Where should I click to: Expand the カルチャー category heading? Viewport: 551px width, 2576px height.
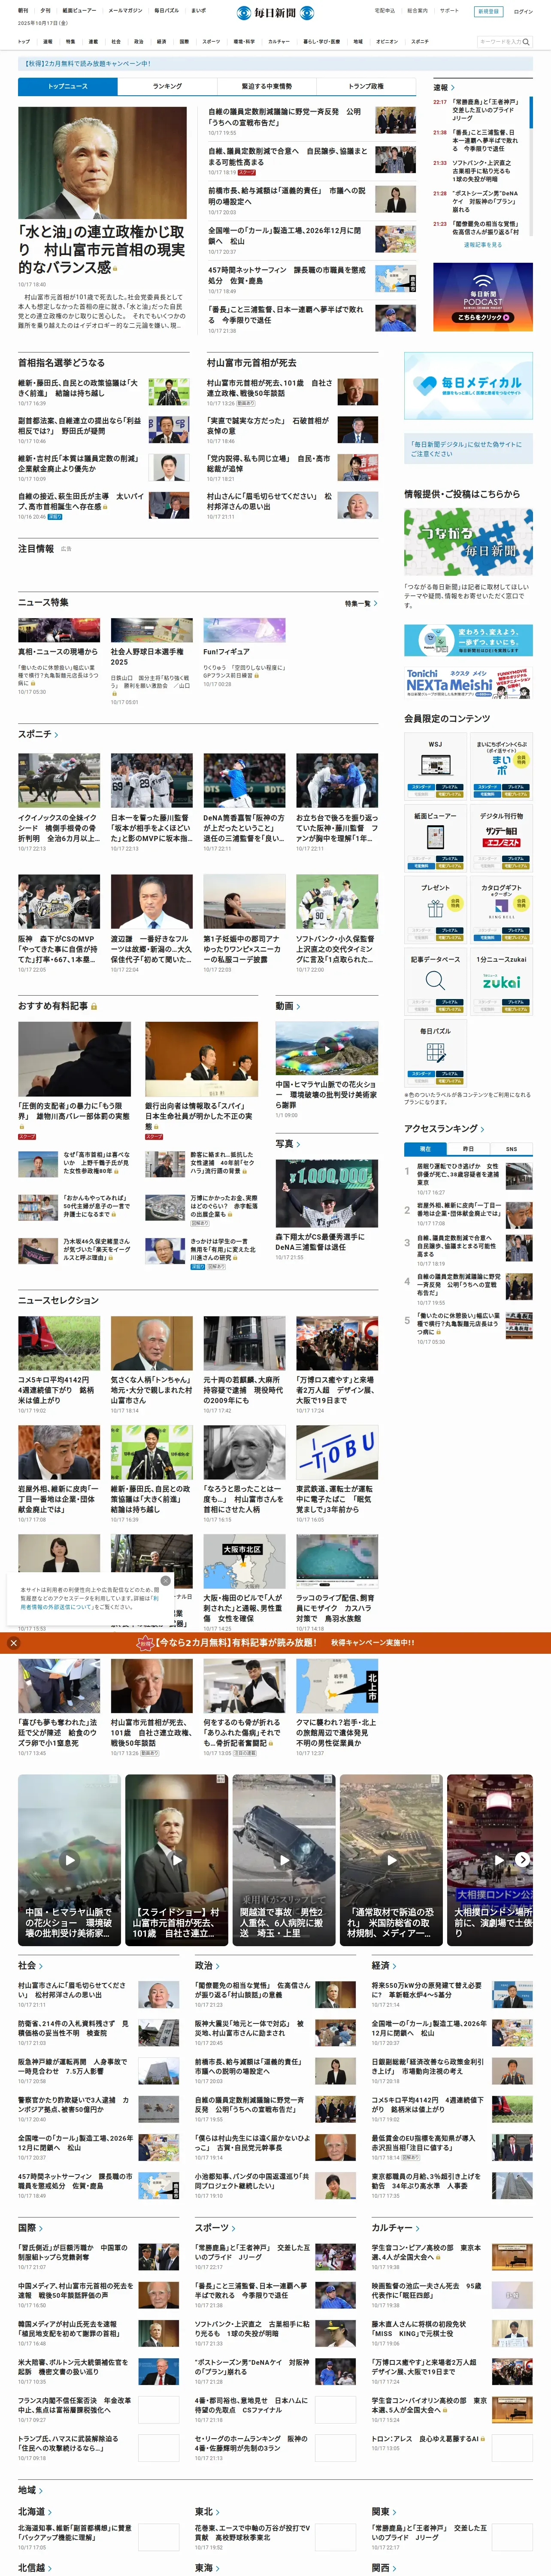(x=395, y=2227)
